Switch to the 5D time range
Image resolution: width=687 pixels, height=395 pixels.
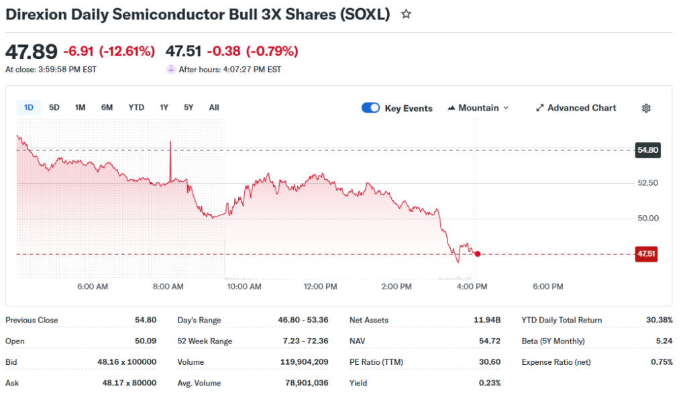(x=54, y=107)
